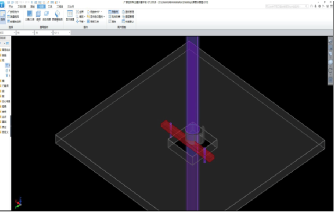Image resolution: width=334 pixels, height=212 pixels.
Task: Open the pan tool dropdown arrow
Action: [85, 21]
